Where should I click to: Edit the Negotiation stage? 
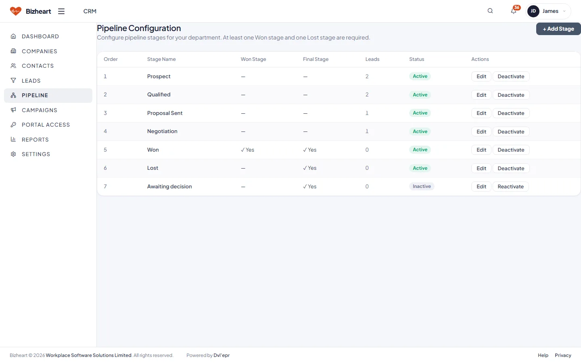pyautogui.click(x=481, y=131)
